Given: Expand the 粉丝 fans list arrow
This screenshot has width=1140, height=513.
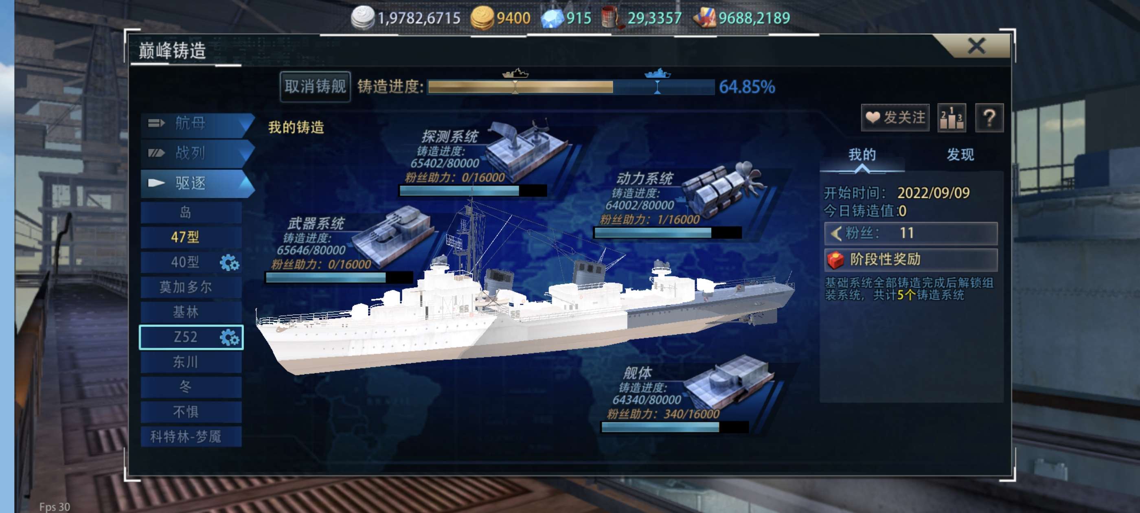Looking at the screenshot, I should pyautogui.click(x=835, y=233).
